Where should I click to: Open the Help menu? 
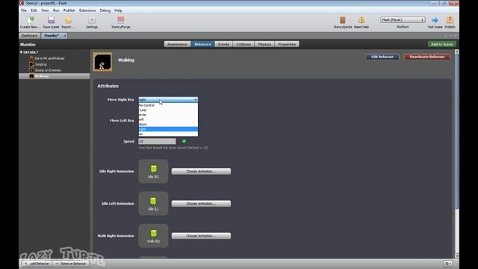click(x=118, y=10)
